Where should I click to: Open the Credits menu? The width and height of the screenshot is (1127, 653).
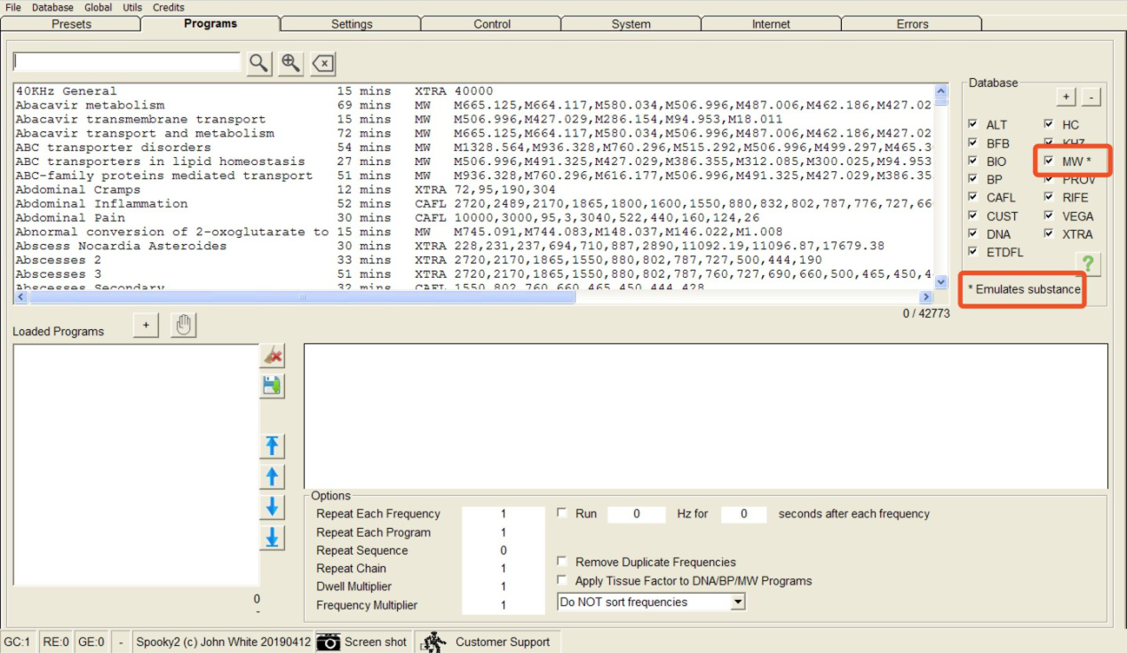[169, 7]
